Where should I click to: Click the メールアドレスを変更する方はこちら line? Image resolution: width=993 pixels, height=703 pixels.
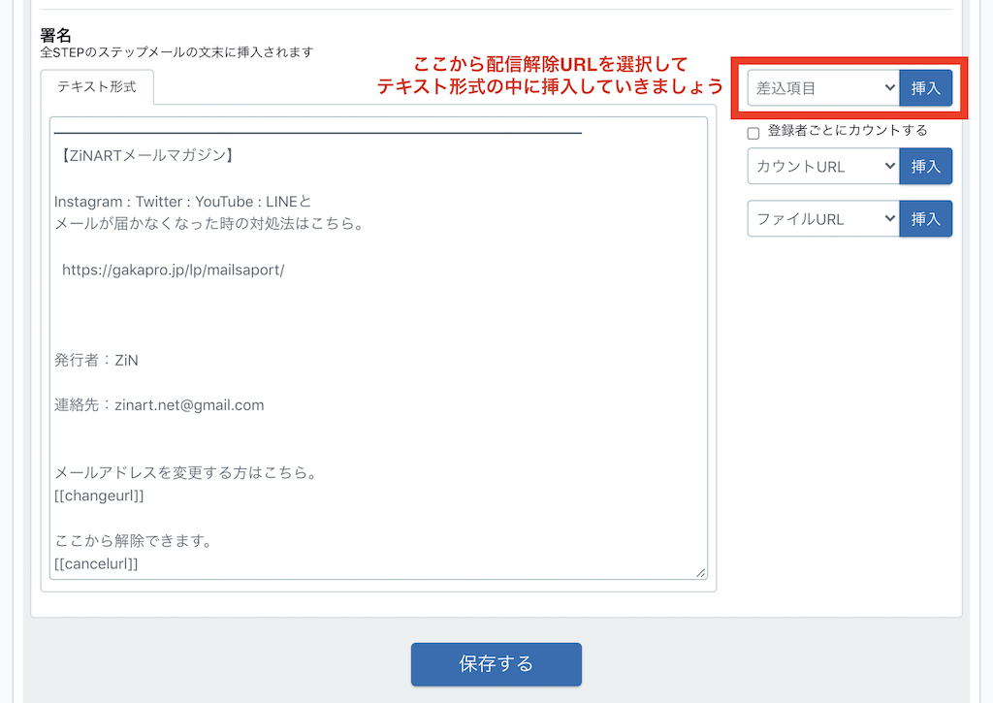(x=186, y=474)
